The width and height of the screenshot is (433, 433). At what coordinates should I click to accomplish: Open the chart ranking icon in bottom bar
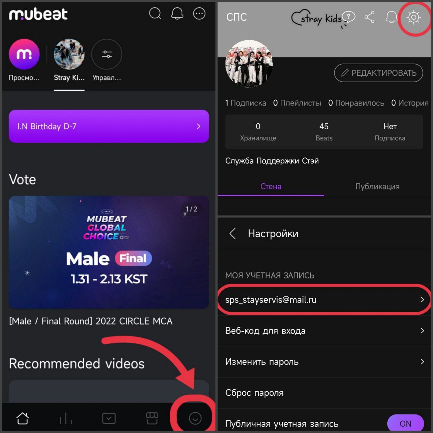point(66,418)
